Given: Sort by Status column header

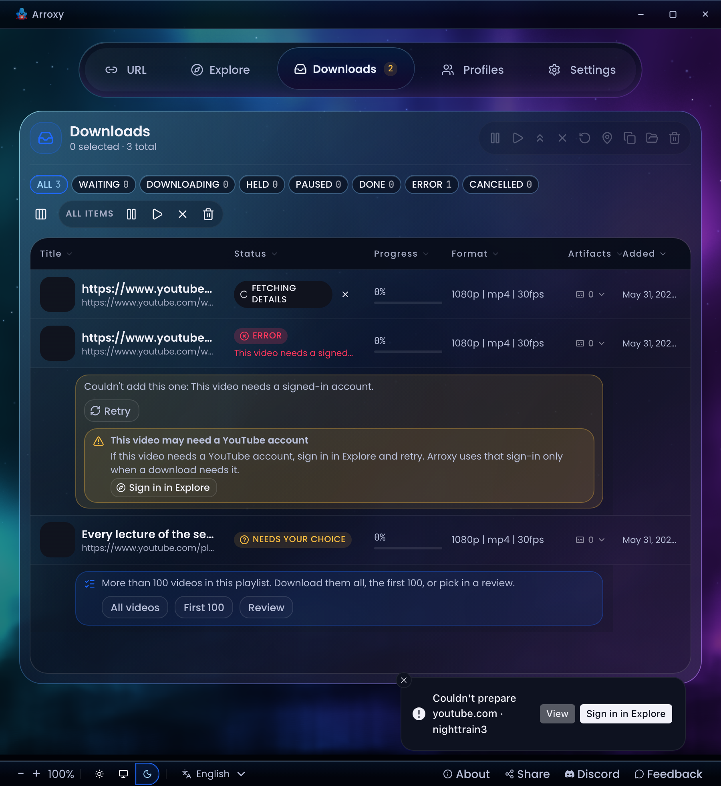Looking at the screenshot, I should click(256, 254).
